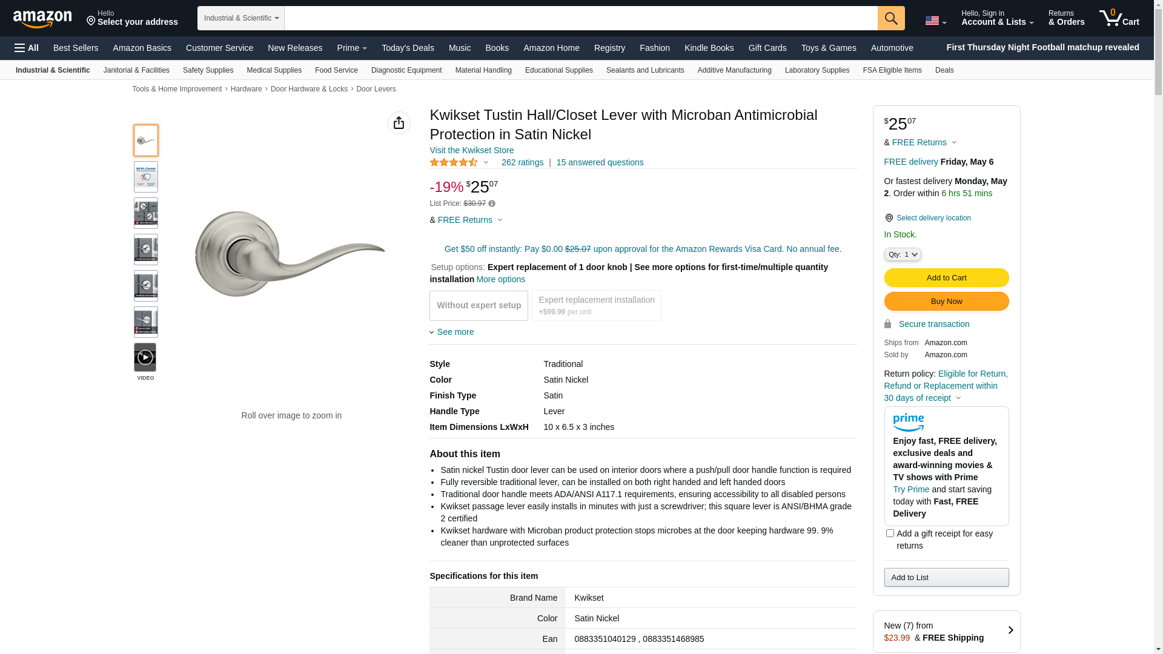
Task: Open the Industrial & Scientific search category dropdown
Action: click(x=241, y=18)
